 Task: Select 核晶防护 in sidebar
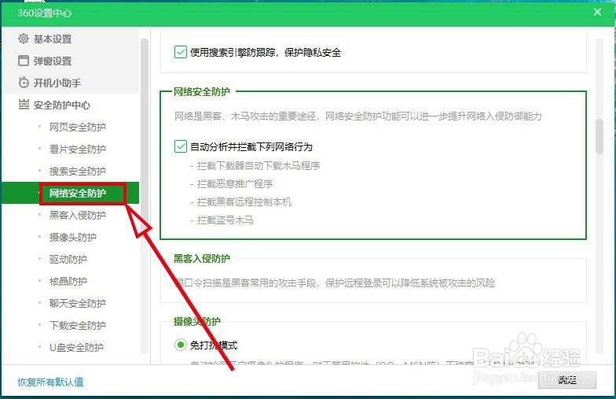[68, 282]
